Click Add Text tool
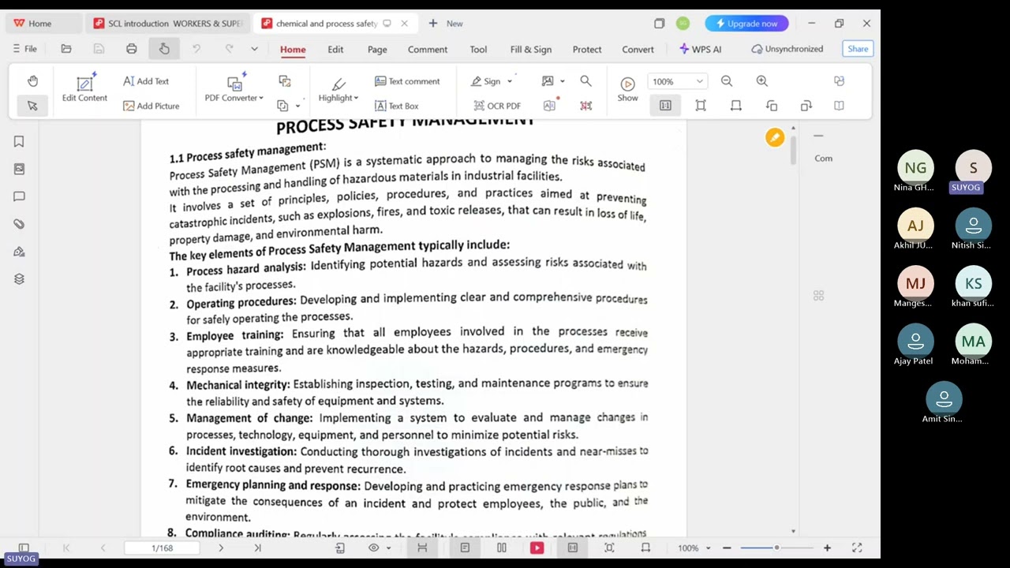The width and height of the screenshot is (1010, 568). point(146,81)
